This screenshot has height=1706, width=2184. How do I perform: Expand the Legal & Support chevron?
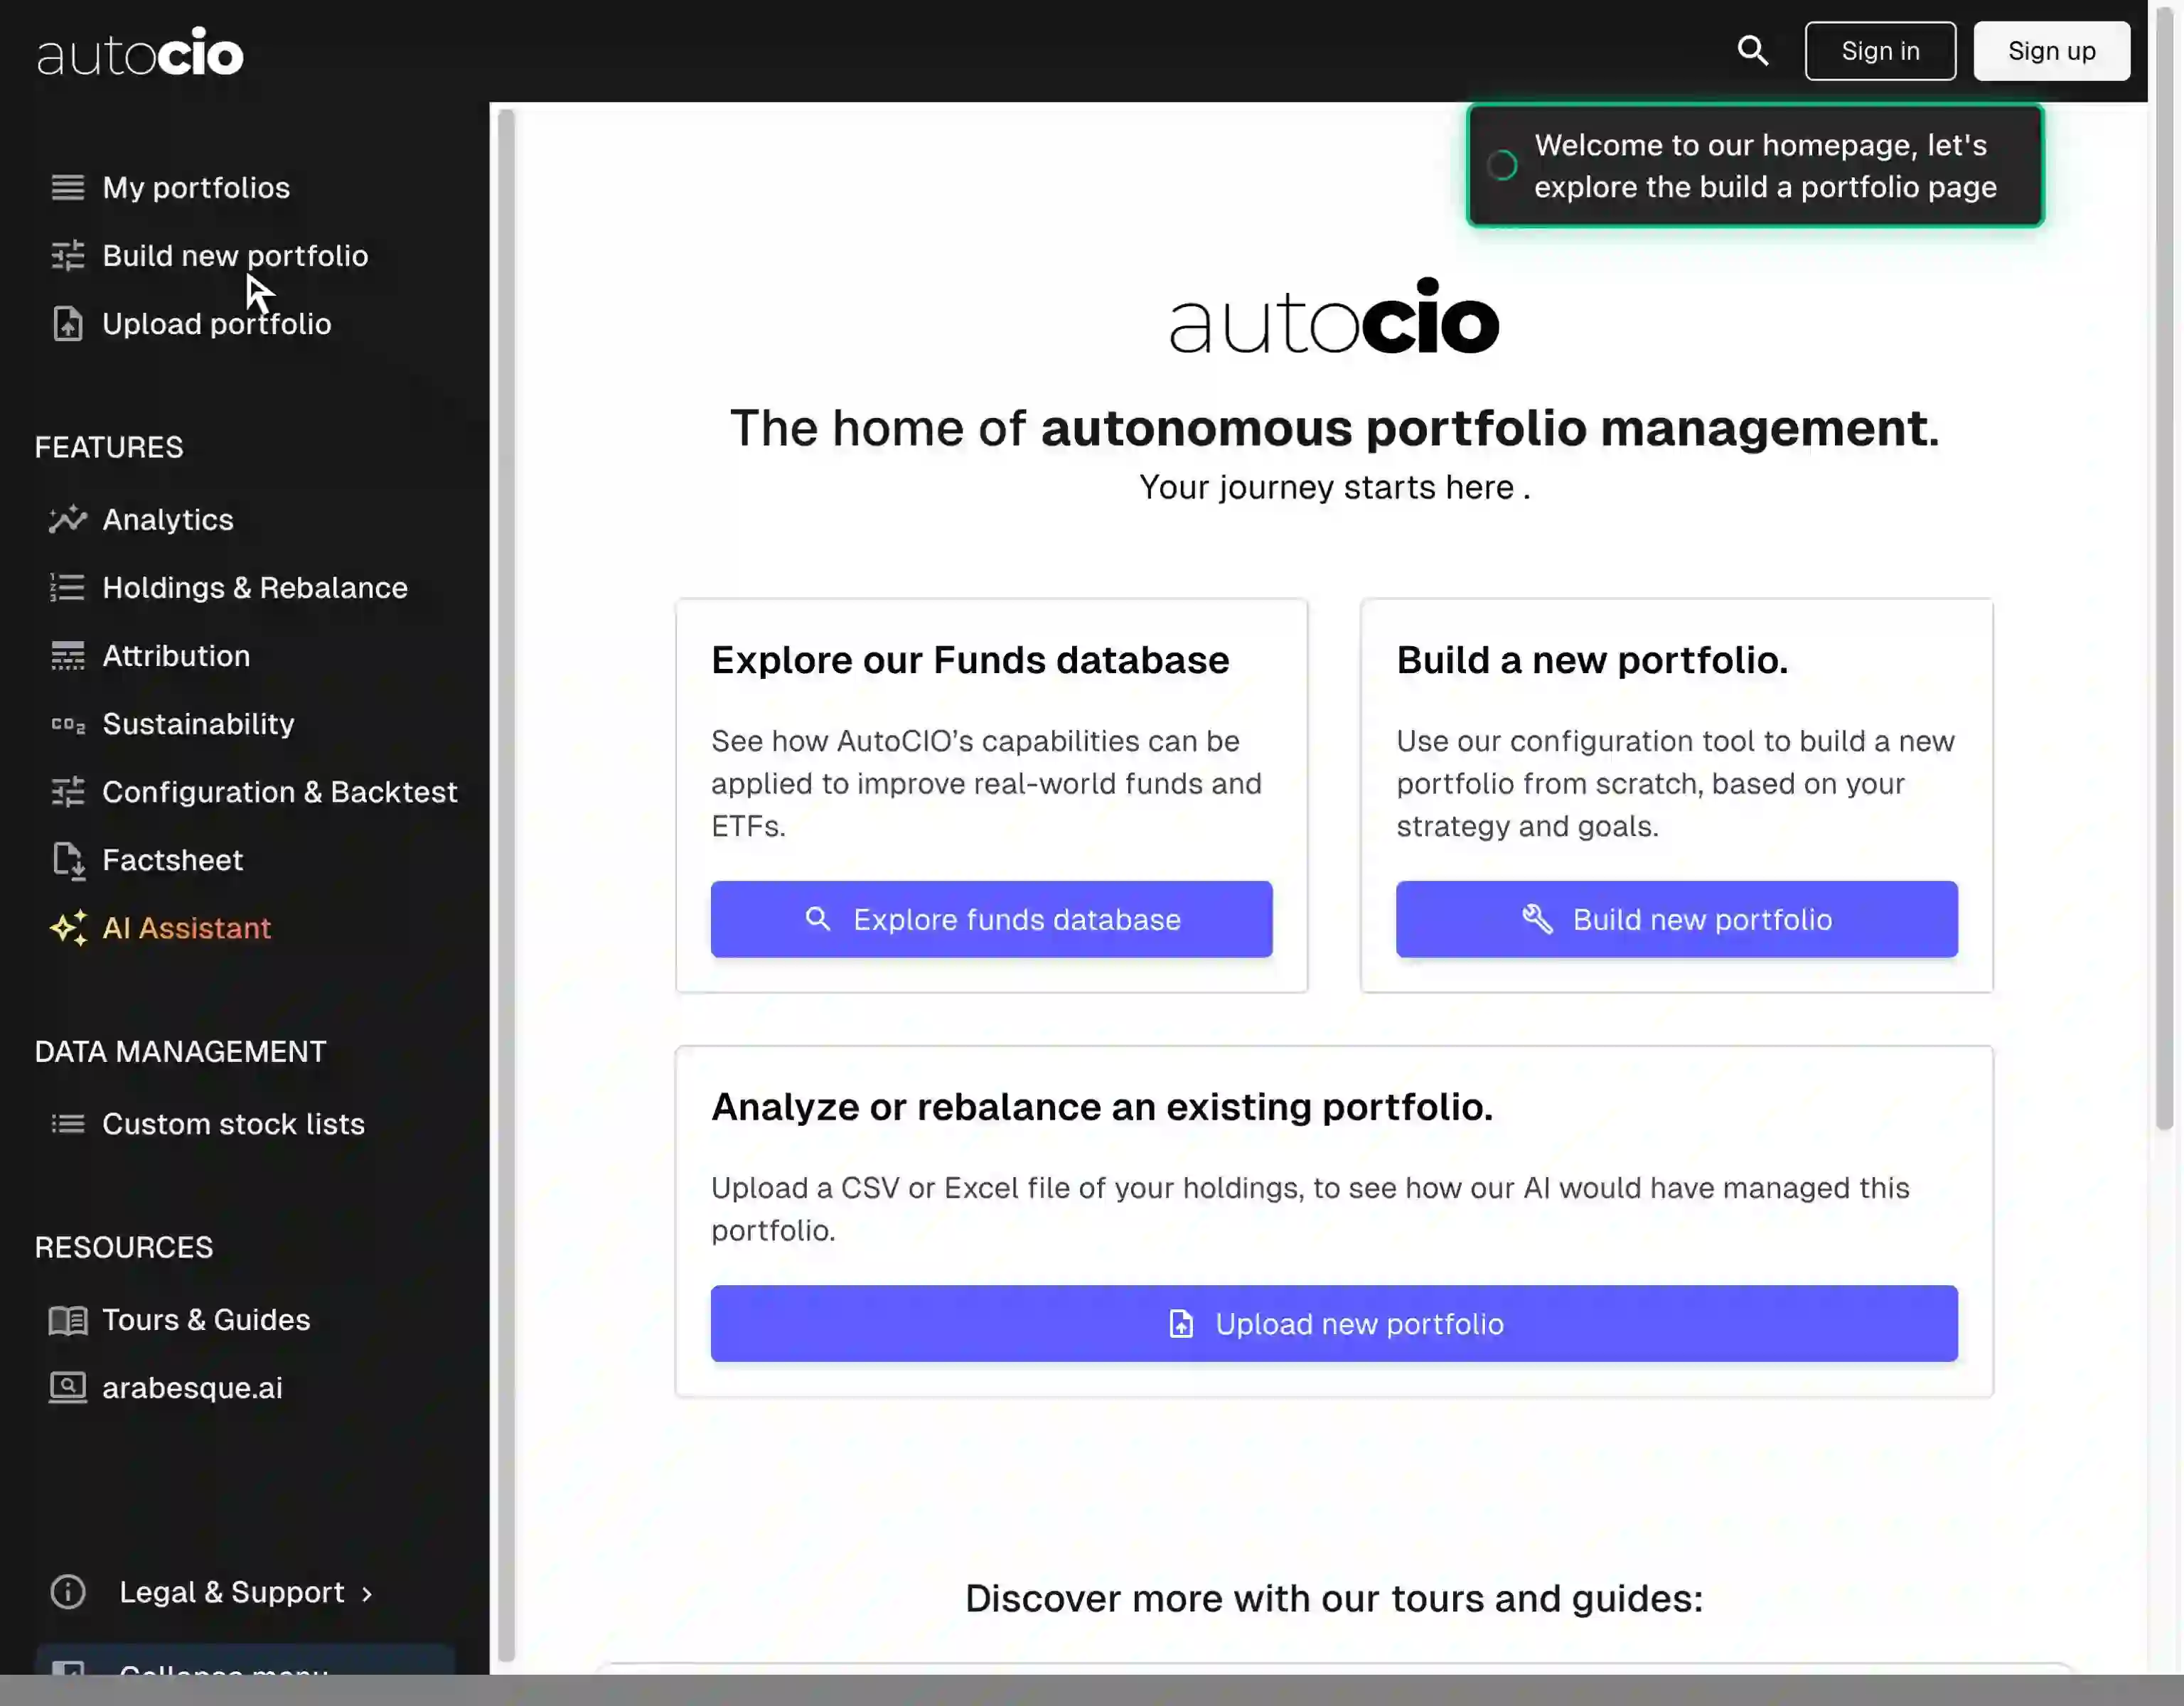point(367,1594)
